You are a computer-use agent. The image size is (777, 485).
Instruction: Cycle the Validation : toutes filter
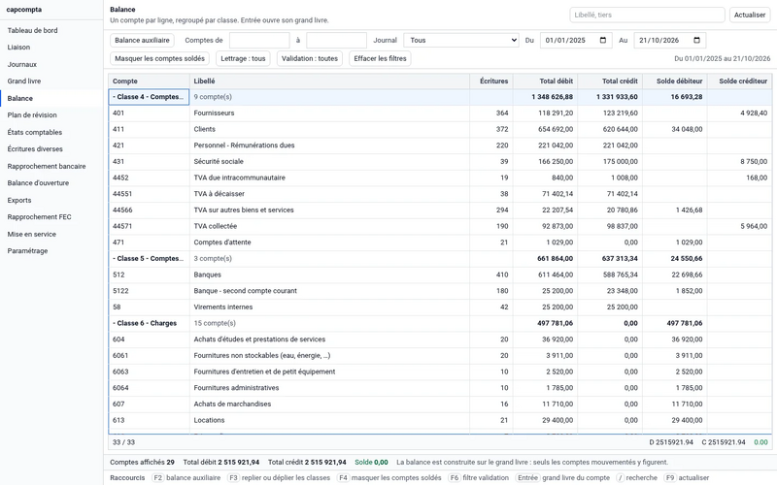310,58
